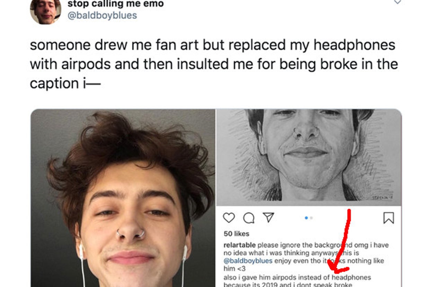
Task: Enlarge the selfie photo with earphones
Action: [x=123, y=198]
